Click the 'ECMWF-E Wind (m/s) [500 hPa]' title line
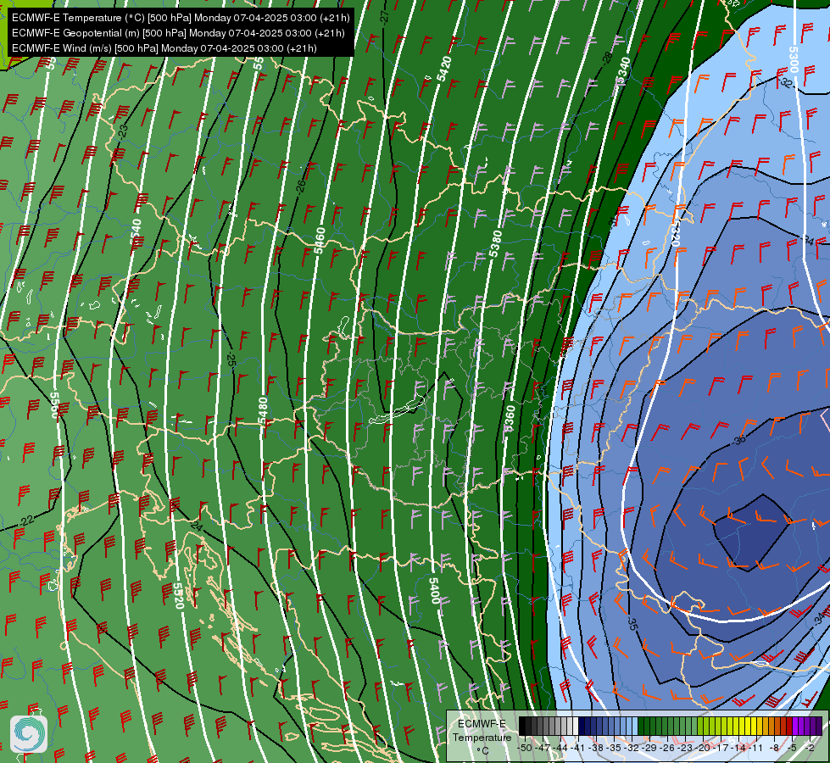 (164, 48)
